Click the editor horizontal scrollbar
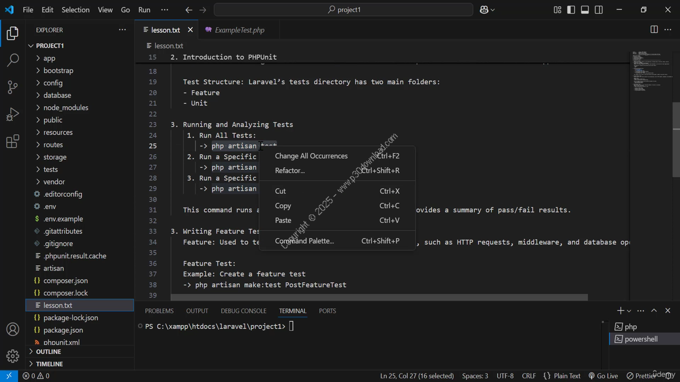The width and height of the screenshot is (680, 382). pos(379,297)
